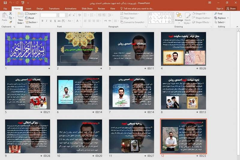Click the Sign in link
This screenshot has height=160, width=240.
tap(220, 9)
